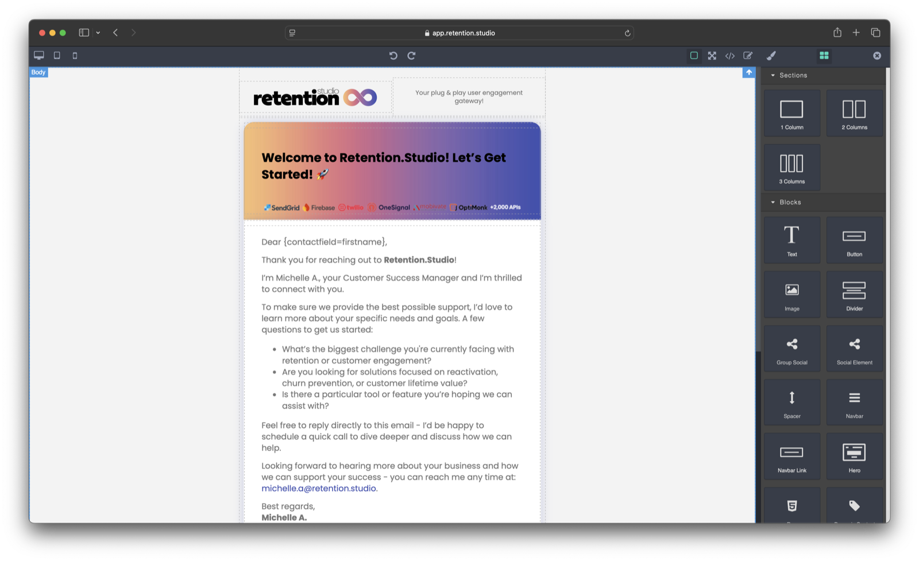Select the Spacer block
This screenshot has height=561, width=919.
[x=792, y=402]
